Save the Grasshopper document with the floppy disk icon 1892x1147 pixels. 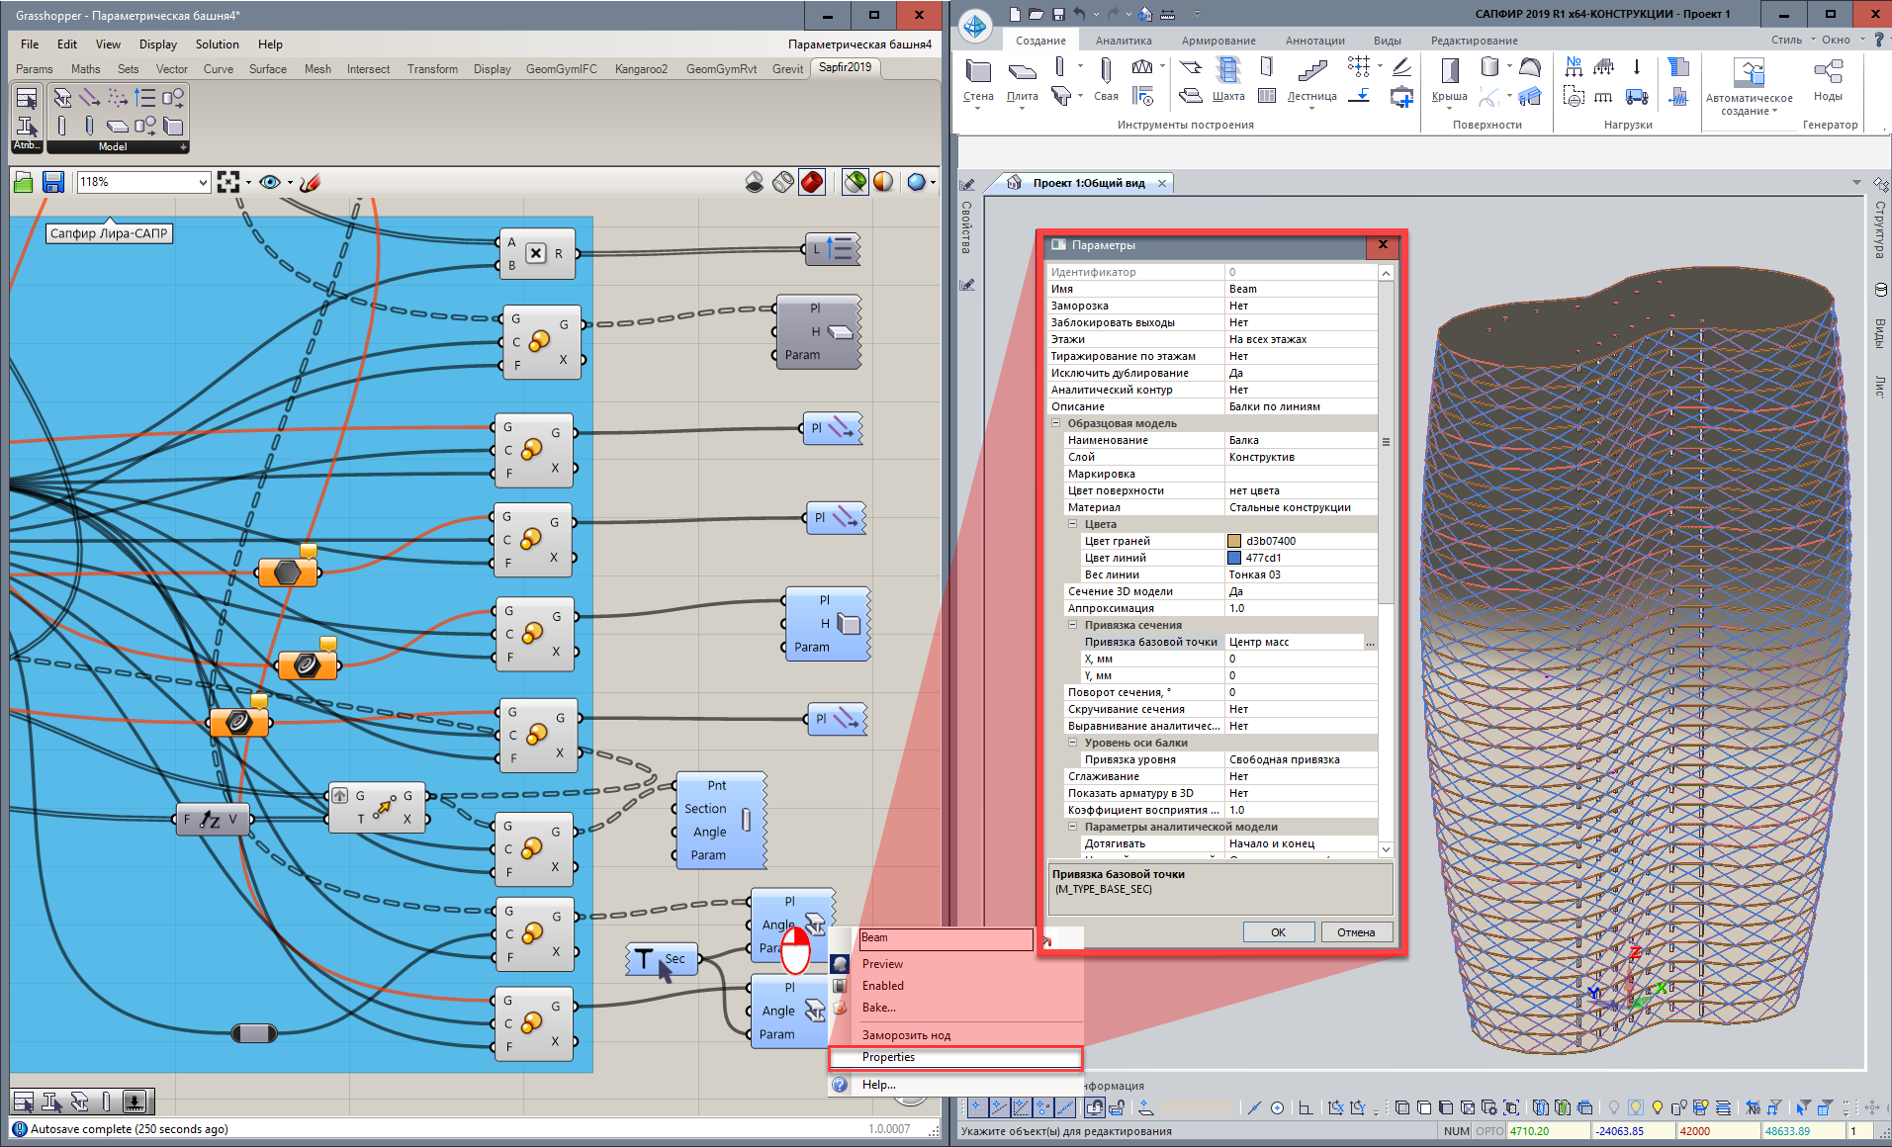pyautogui.click(x=53, y=182)
